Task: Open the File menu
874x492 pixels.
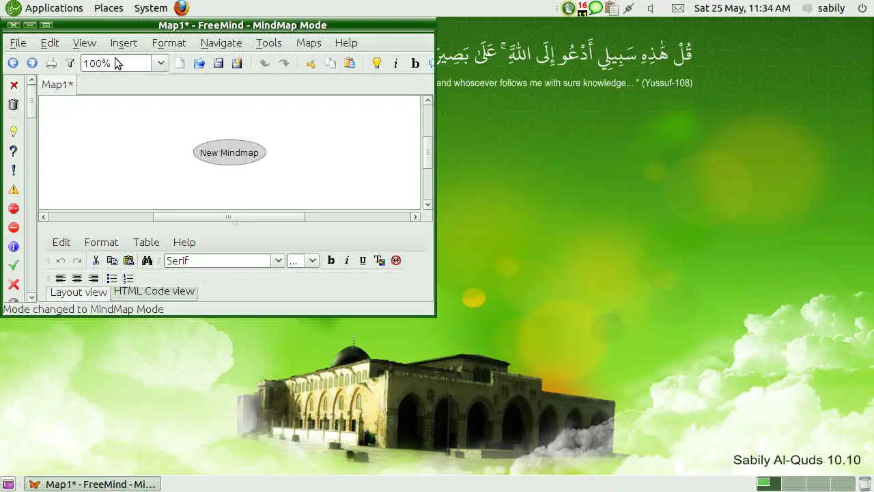Action: 18,43
